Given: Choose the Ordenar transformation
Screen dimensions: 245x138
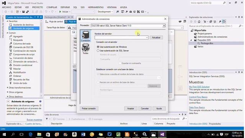Looking at the screenshot, I should click(x=17, y=76).
